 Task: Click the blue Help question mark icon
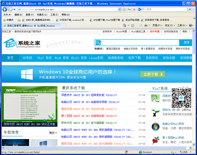tap(190, 26)
